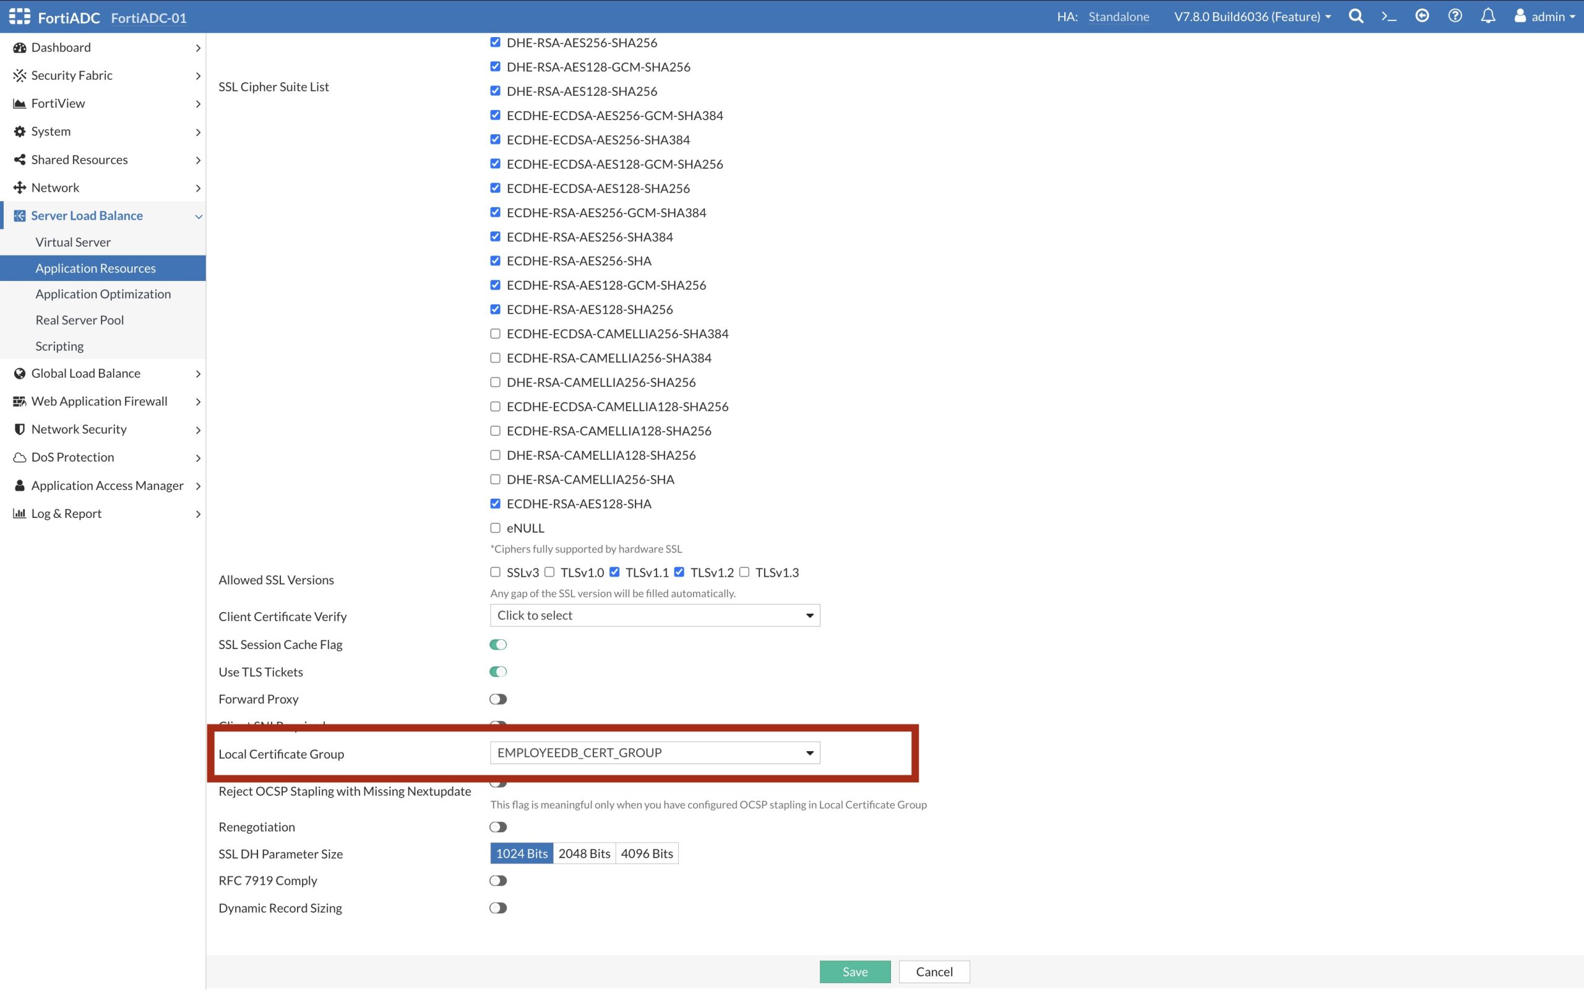Select 2048 Bits DH parameter size
The width and height of the screenshot is (1584, 990).
point(584,854)
